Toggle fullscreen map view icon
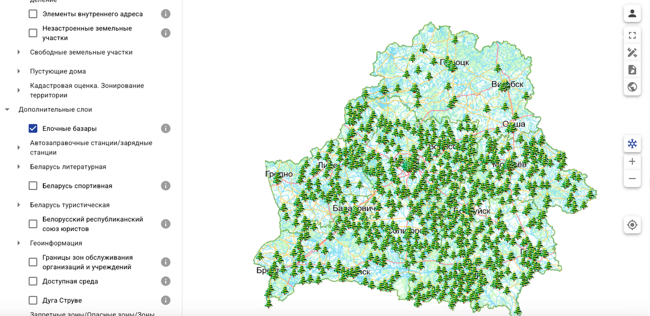Screen dimensions: 650x316 pos(632,36)
